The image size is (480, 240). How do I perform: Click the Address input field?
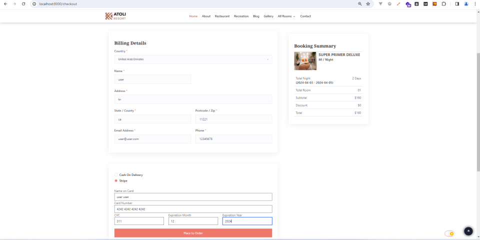pos(193,99)
